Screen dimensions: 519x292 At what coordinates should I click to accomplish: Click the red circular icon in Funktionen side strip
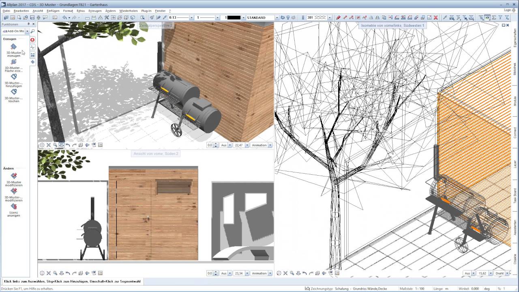click(x=33, y=40)
